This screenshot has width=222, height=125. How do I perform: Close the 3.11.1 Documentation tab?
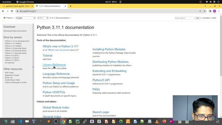[x=65, y=6]
